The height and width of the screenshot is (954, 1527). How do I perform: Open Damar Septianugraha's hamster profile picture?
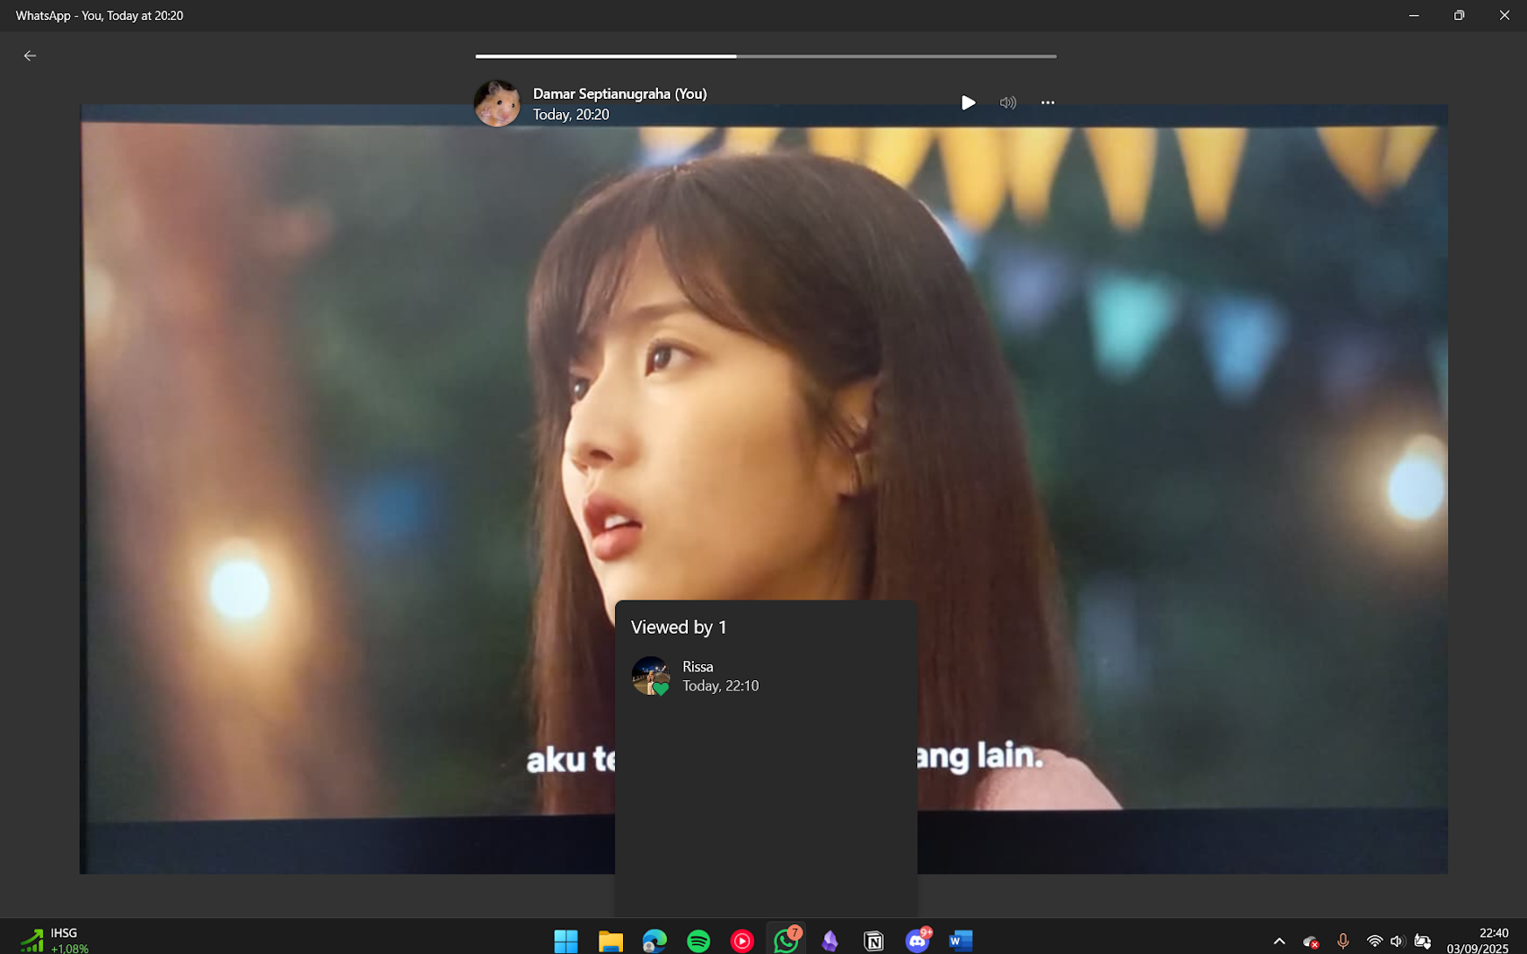[497, 103]
